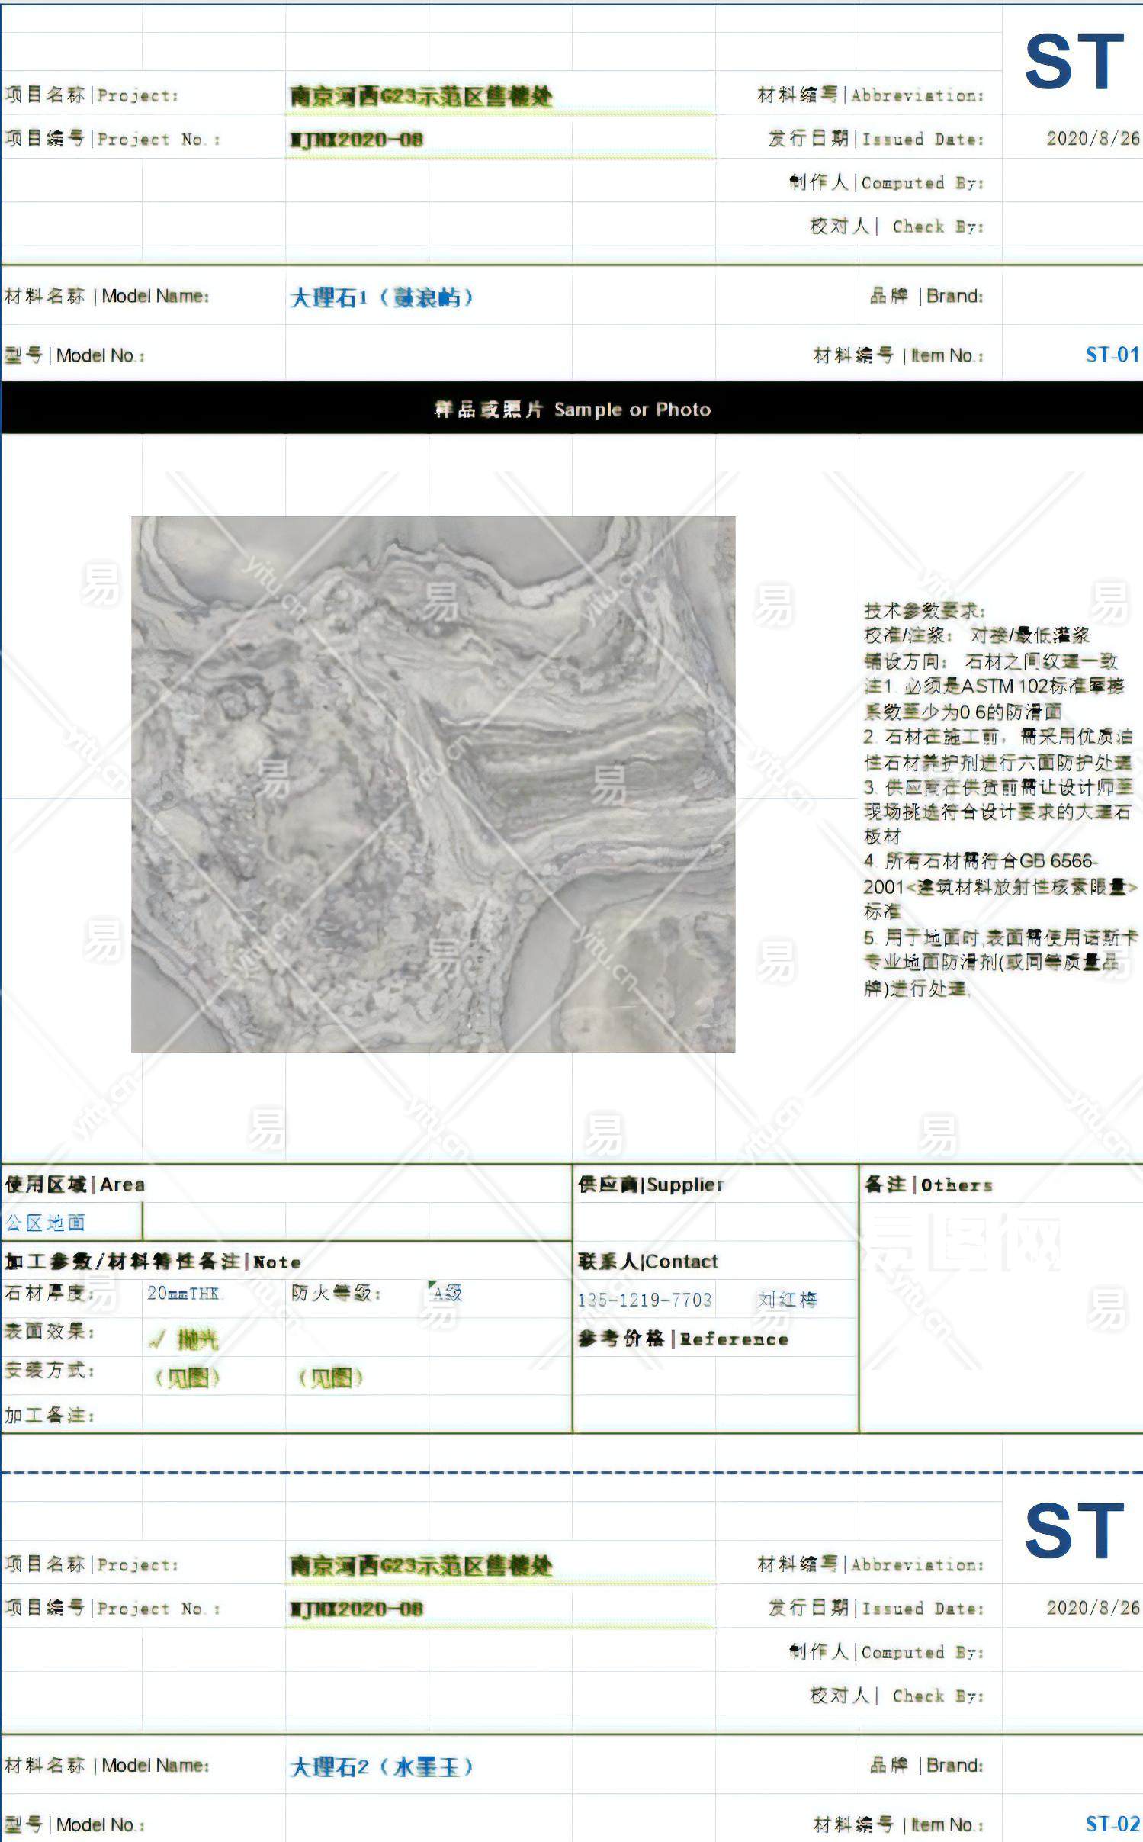Image resolution: width=1143 pixels, height=1842 pixels.
Task: Select the 加工参数/材料特性备注 Note header
Action: coord(153,1262)
